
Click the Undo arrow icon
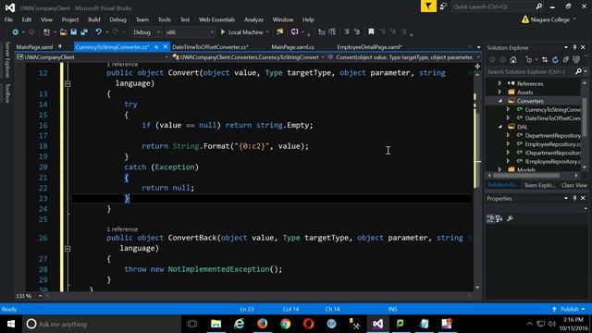(x=99, y=32)
